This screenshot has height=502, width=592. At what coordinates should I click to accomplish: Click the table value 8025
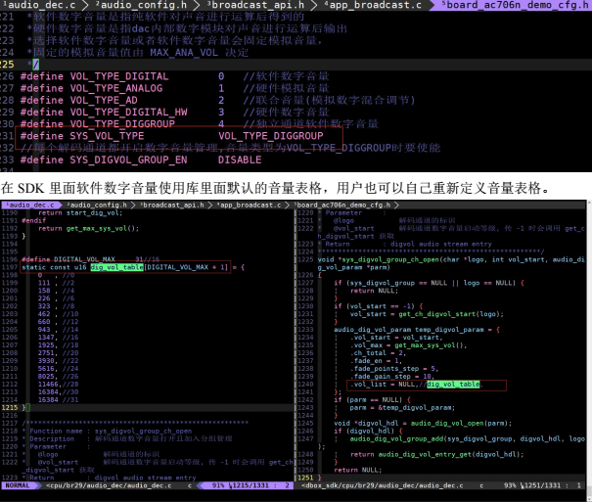[46, 377]
